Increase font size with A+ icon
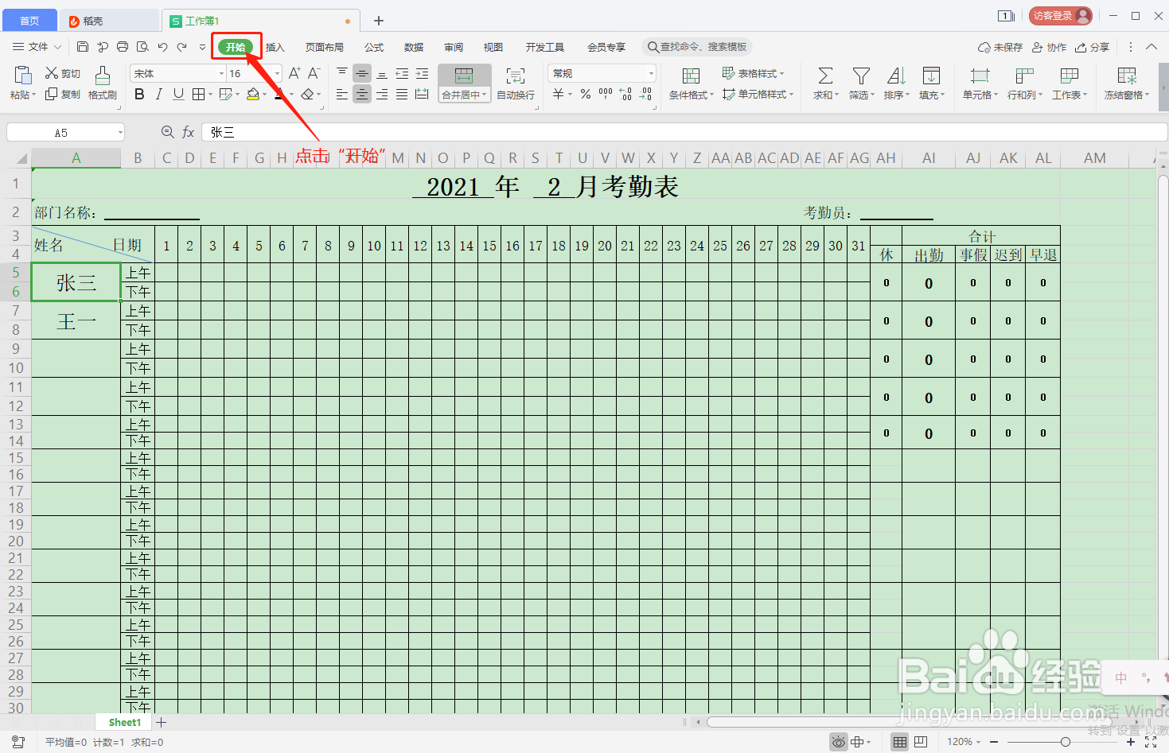1169x753 pixels. [294, 73]
